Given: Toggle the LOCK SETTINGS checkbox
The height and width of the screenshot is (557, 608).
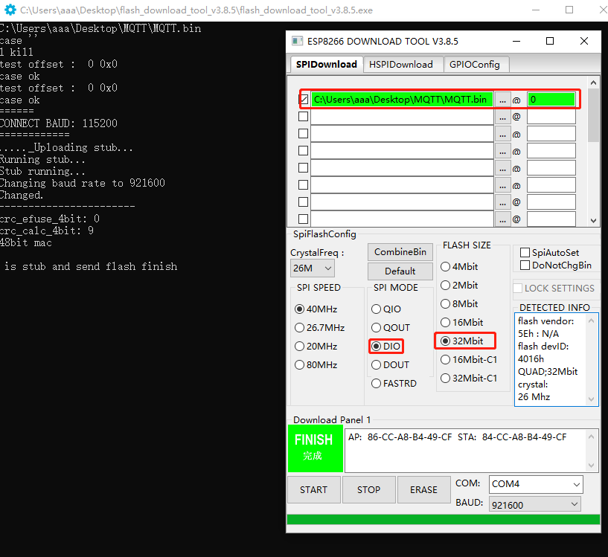Looking at the screenshot, I should pyautogui.click(x=518, y=288).
